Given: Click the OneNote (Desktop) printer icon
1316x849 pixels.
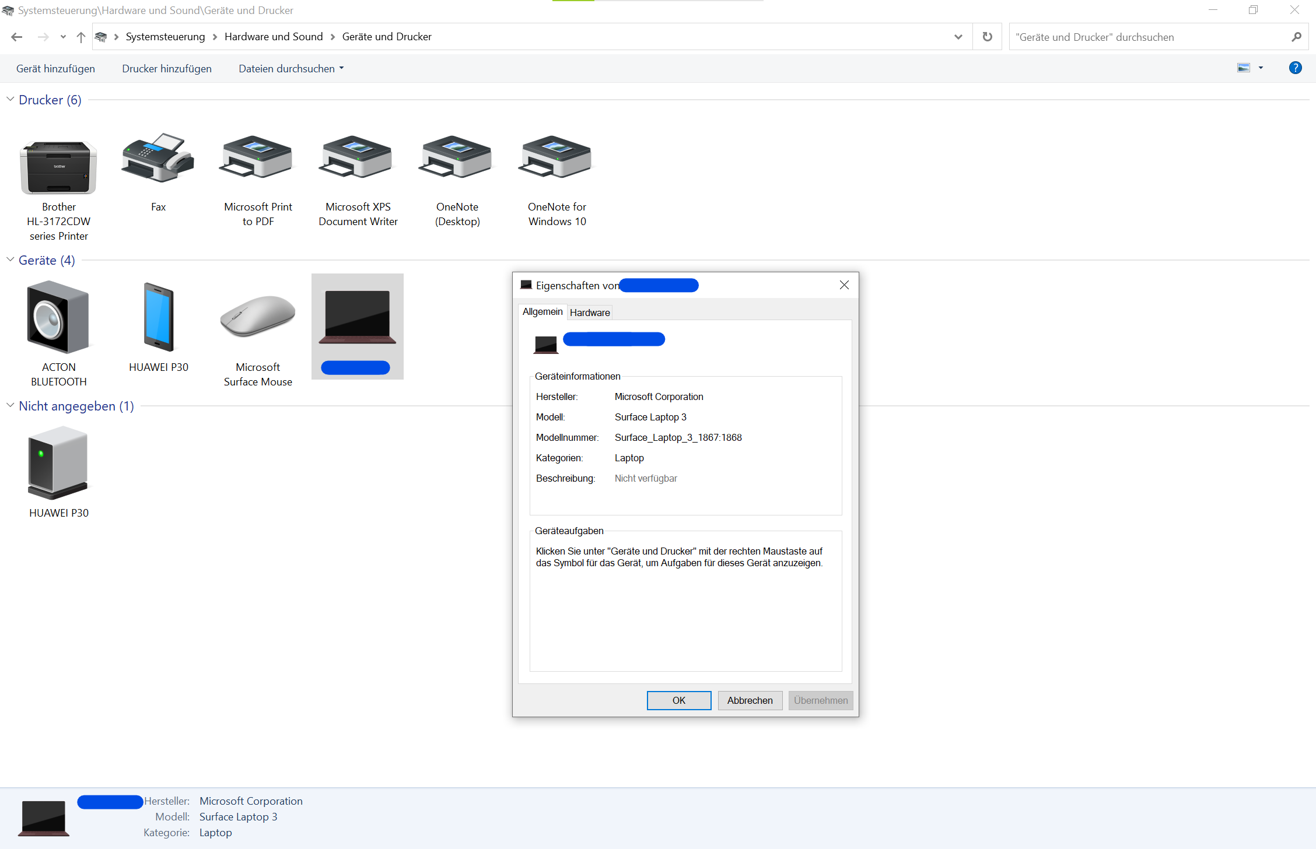Looking at the screenshot, I should pos(457,157).
